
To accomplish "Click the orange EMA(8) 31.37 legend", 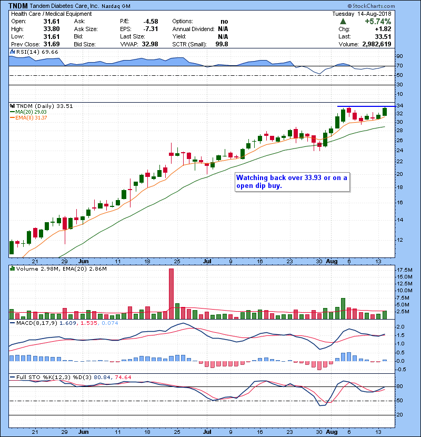I will [x=28, y=117].
